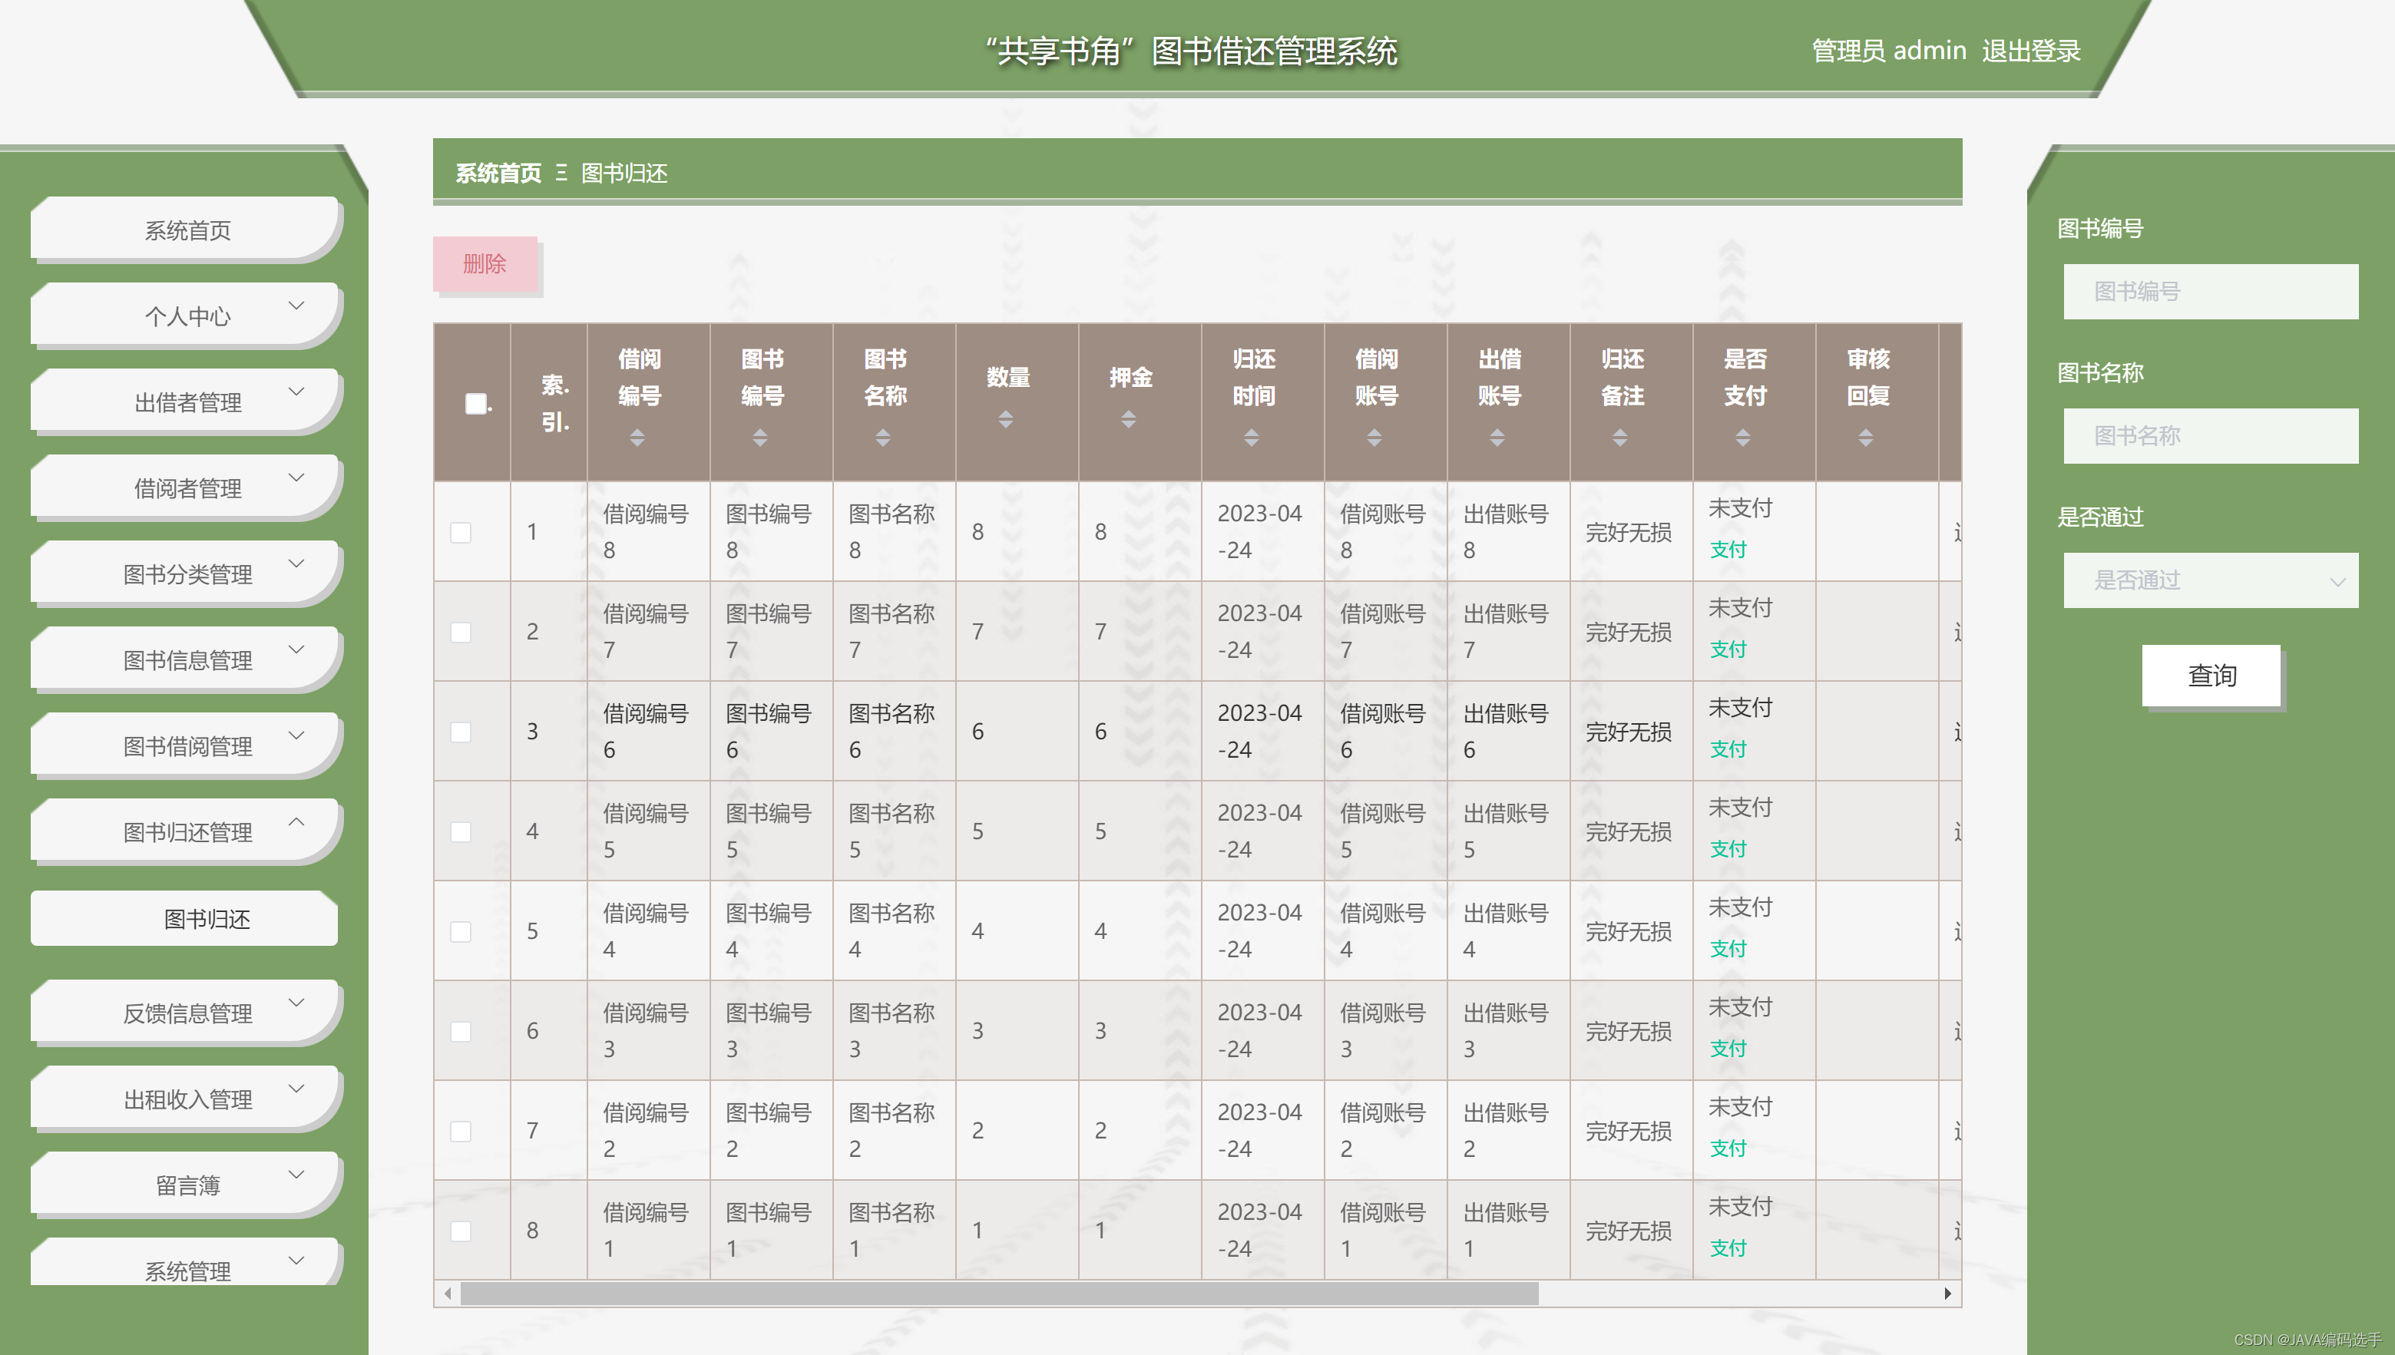This screenshot has width=2395, height=1355.
Task: Sort by 归还时间 column arrows
Action: (1252, 438)
